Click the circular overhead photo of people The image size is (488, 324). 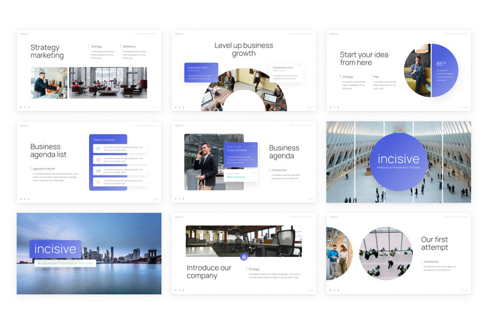386,253
